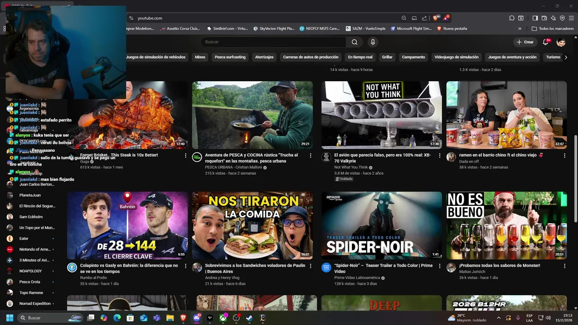The height and width of the screenshot is (325, 578).
Task: Open options menu for Spider-Noir teaser video
Action: point(440,266)
